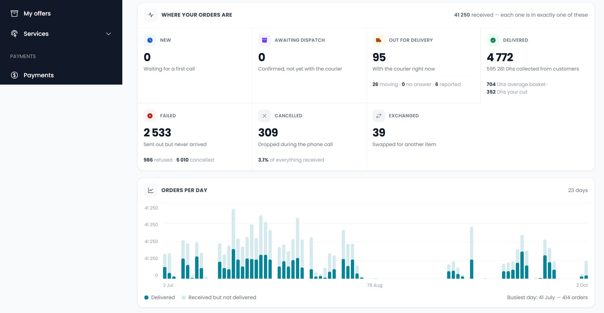Click the line chart Orders Per Day icon
This screenshot has width=604, height=313.
point(151,190)
